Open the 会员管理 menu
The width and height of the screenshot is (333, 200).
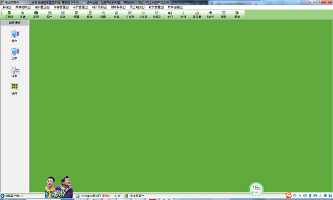[x=80, y=7]
